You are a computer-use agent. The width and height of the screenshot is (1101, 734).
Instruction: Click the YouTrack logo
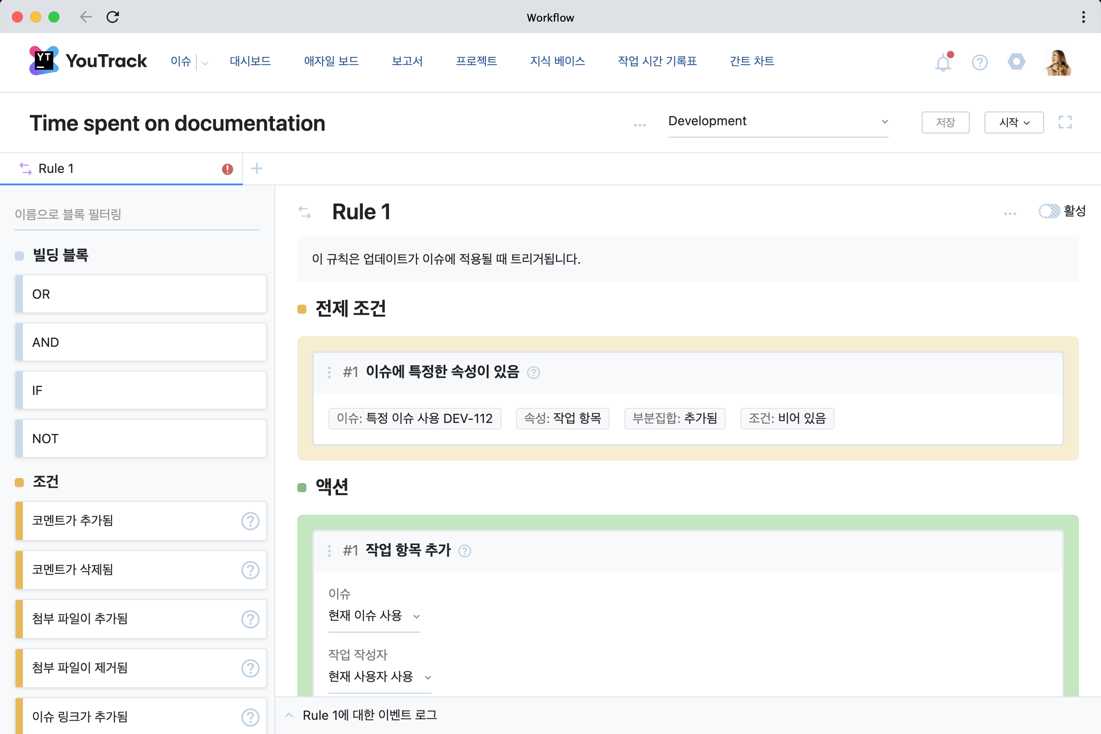coord(88,61)
